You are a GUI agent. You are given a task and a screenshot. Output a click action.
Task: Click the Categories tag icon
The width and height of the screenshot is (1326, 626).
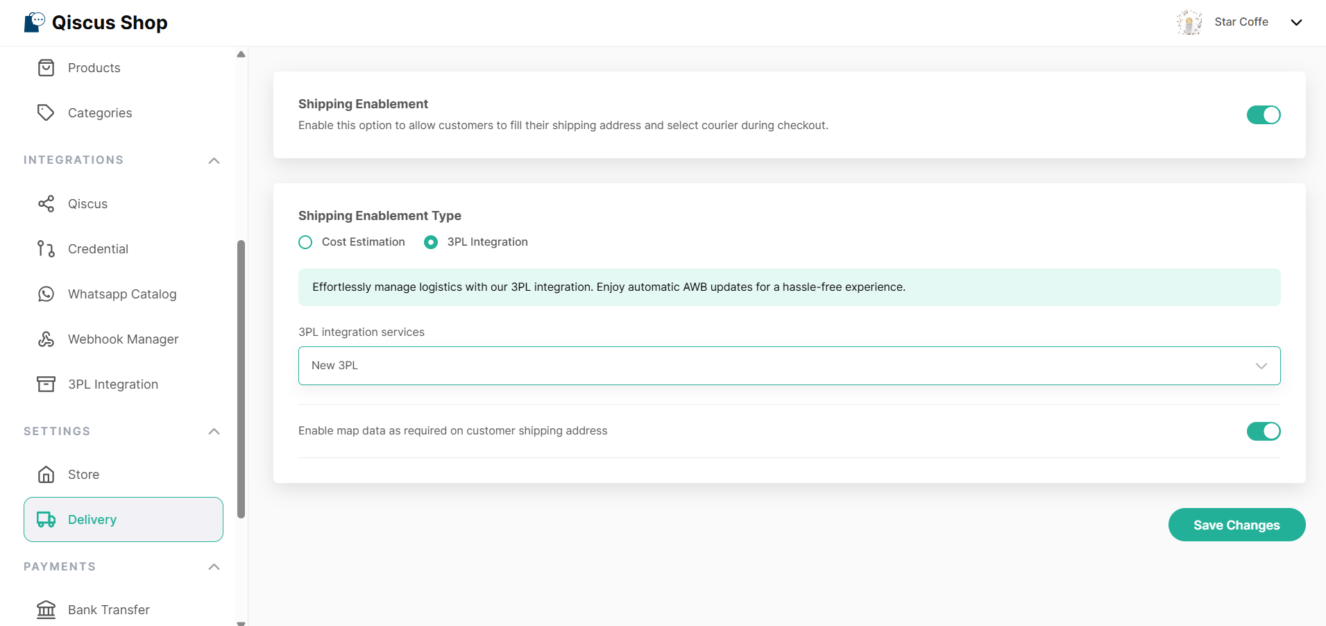[46, 113]
